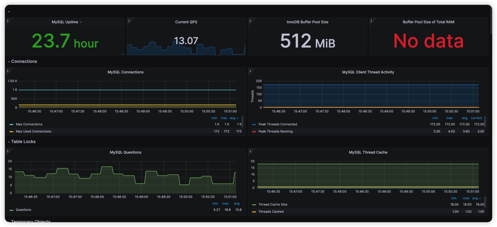
Task: Sort MySQL Connections legend by min
Action: pyautogui.click(x=214, y=118)
